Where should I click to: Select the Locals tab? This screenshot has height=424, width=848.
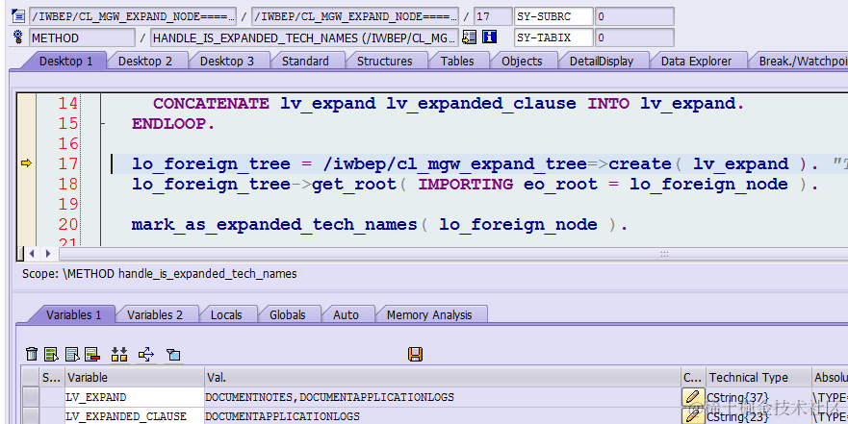click(x=226, y=315)
